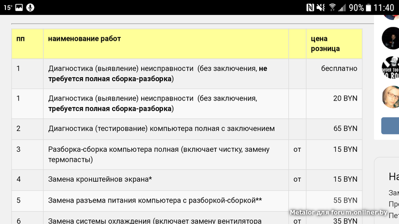Tap the 11:40 clock in status bar

click(384, 8)
